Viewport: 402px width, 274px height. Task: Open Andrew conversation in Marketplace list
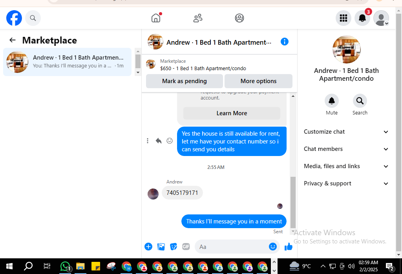(x=67, y=62)
